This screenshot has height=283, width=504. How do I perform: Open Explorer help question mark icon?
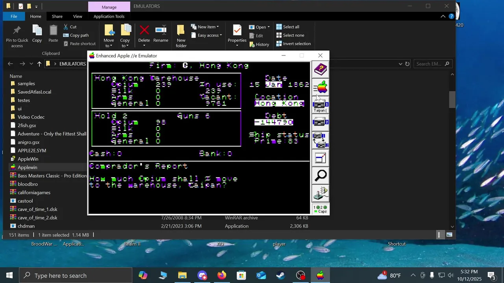pyautogui.click(x=452, y=16)
